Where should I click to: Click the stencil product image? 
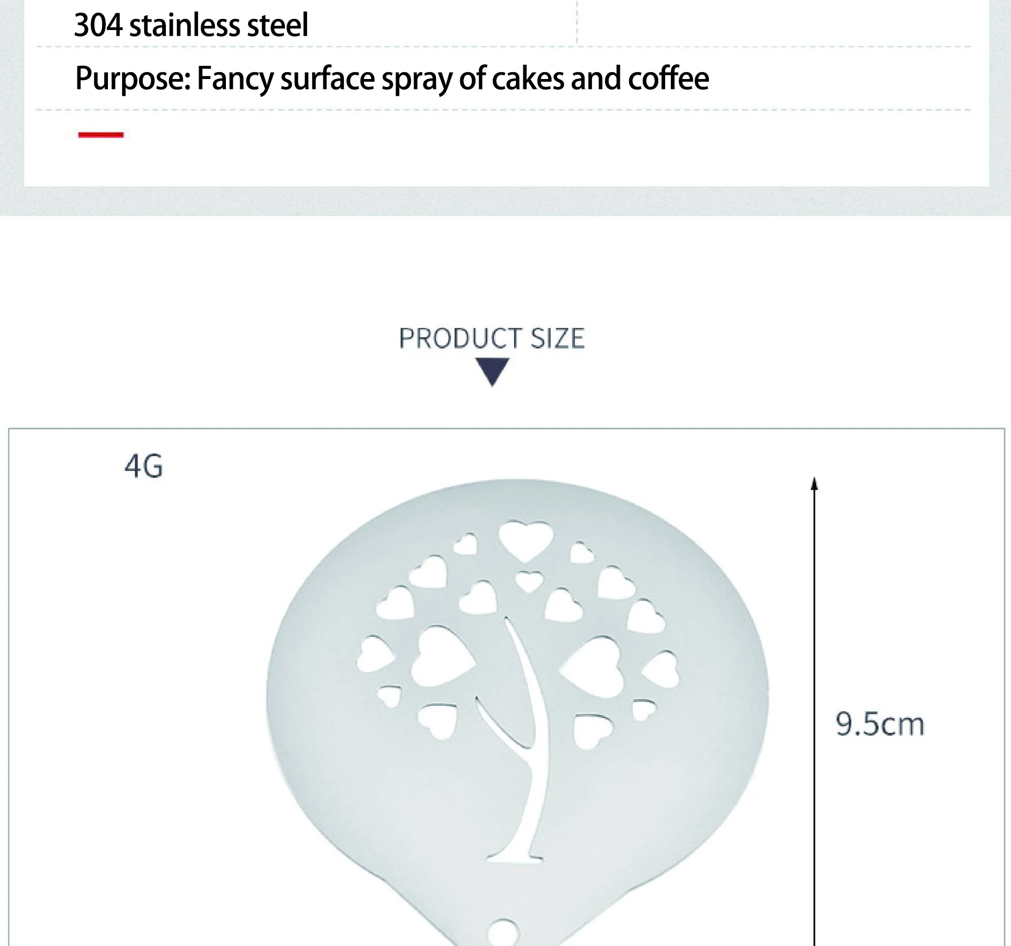click(x=517, y=711)
